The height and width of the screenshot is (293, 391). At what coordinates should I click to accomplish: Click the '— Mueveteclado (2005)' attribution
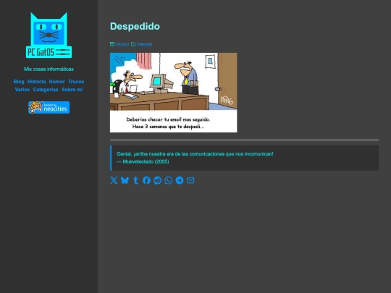pos(143,161)
